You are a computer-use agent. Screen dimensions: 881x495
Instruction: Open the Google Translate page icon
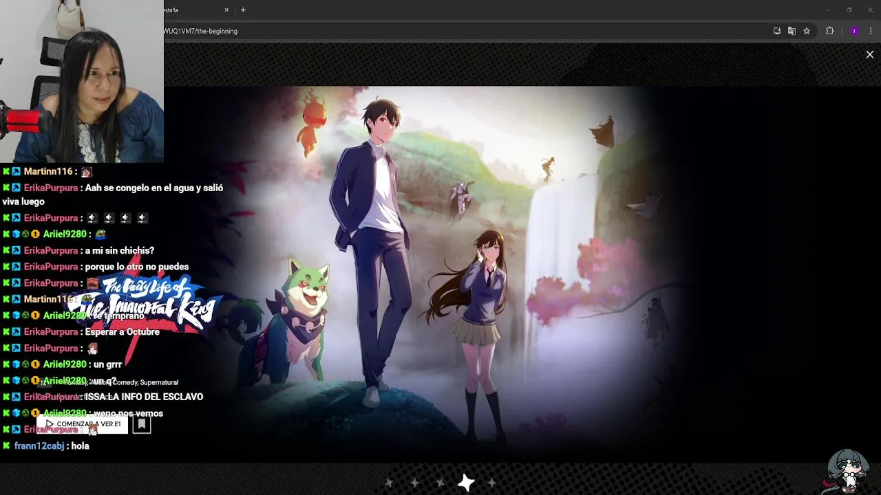pos(792,31)
